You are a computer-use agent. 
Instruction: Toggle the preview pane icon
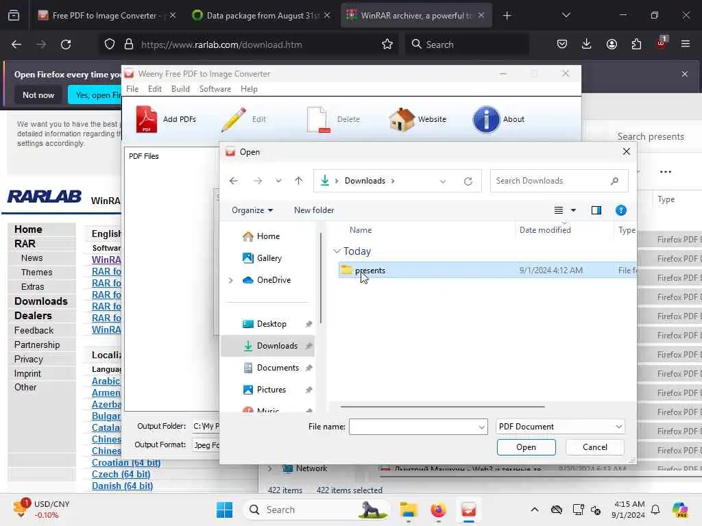(596, 210)
